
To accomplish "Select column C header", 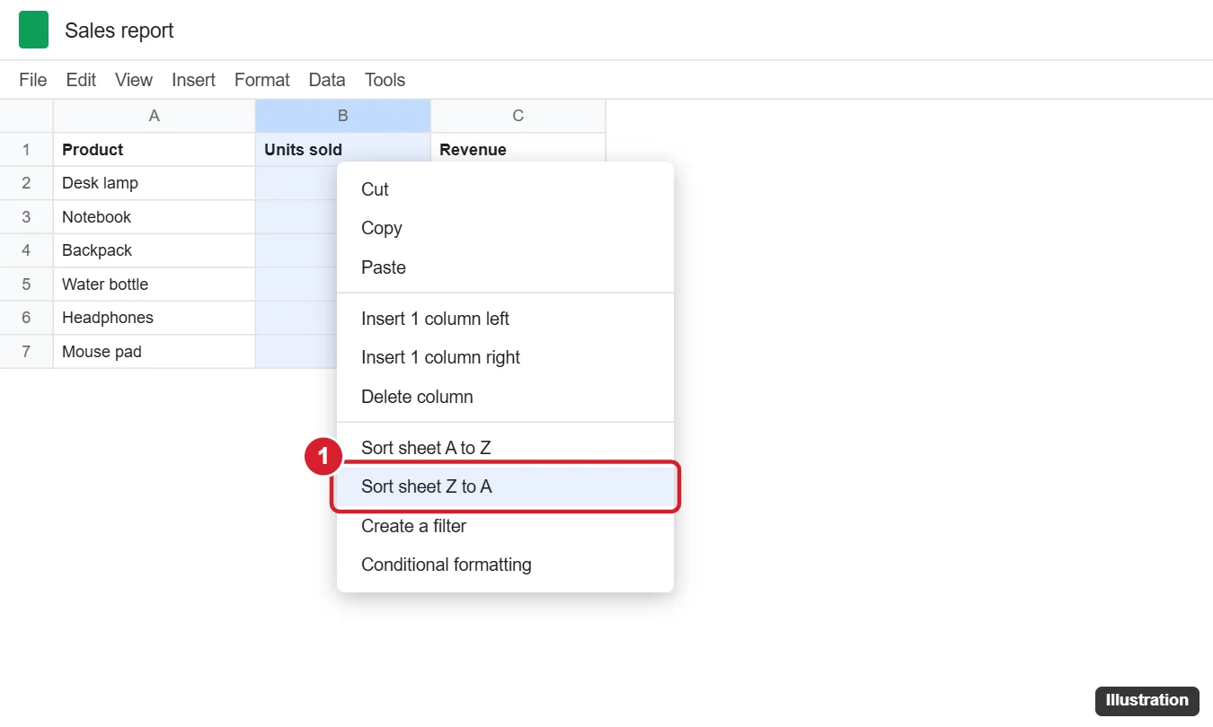I will point(518,116).
